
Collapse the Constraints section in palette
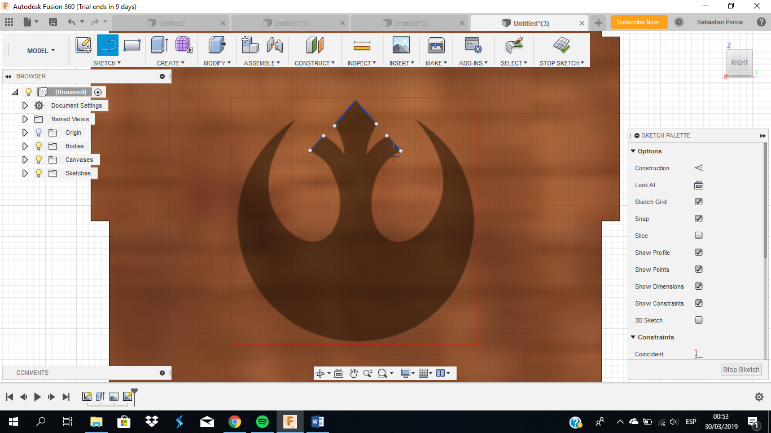point(633,337)
